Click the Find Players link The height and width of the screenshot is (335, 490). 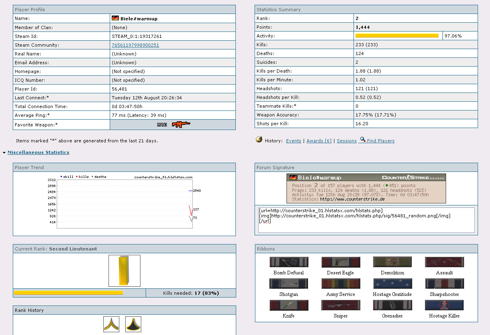380,141
